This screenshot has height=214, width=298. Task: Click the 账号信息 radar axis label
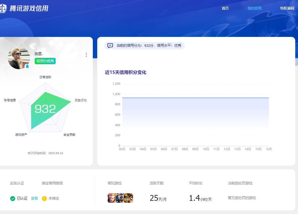(10, 100)
